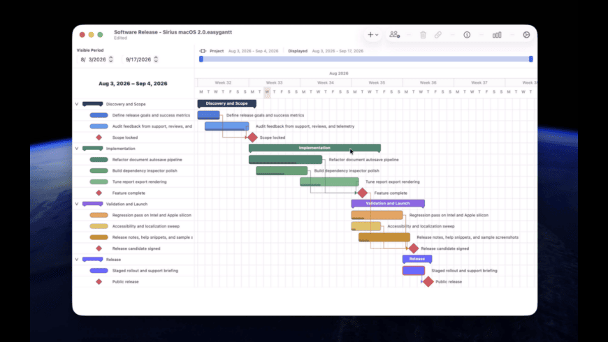Open the info inspector icon

coord(467,35)
